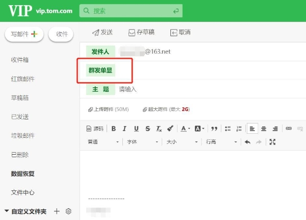
Task: Insert a bulleted list
Action: (227, 129)
